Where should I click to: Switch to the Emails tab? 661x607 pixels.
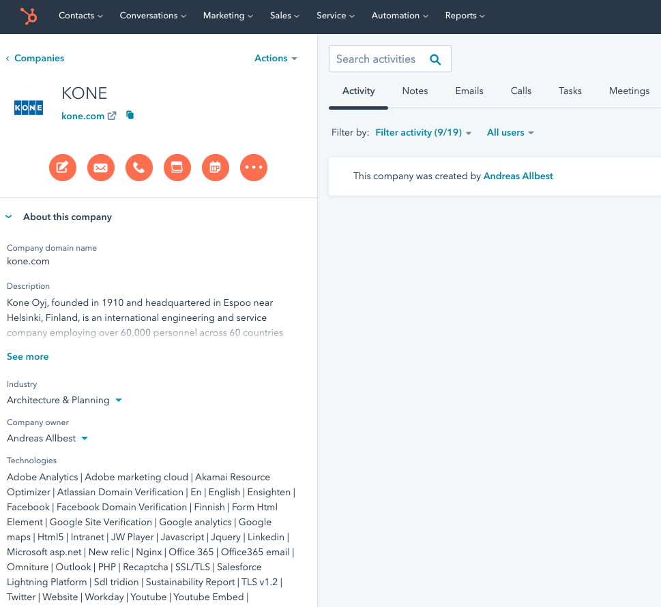pos(469,91)
